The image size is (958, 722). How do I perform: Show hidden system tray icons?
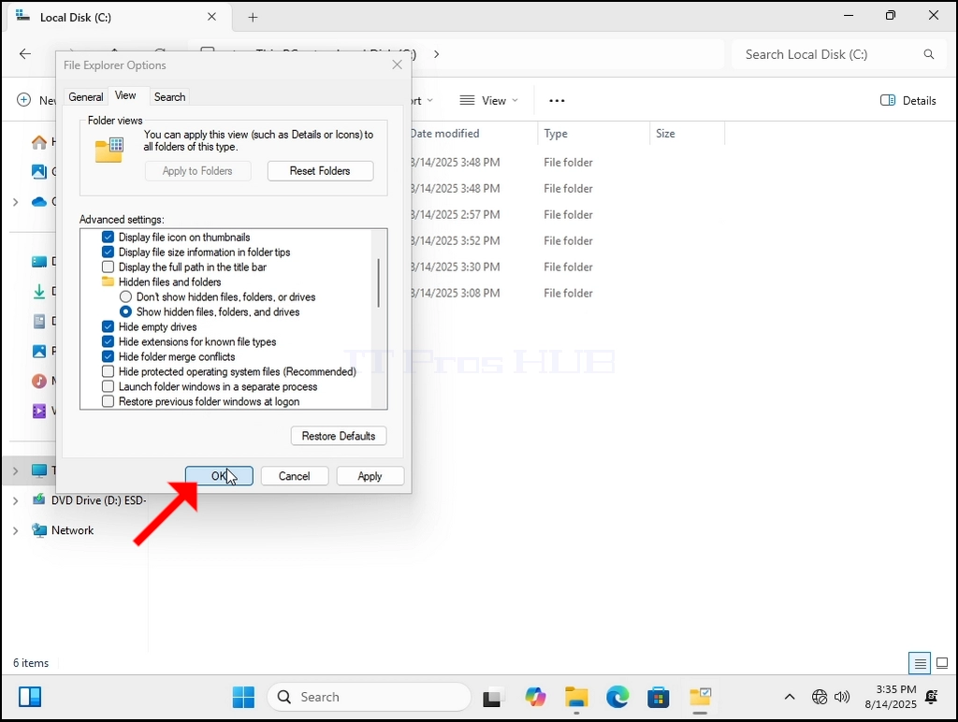[790, 697]
